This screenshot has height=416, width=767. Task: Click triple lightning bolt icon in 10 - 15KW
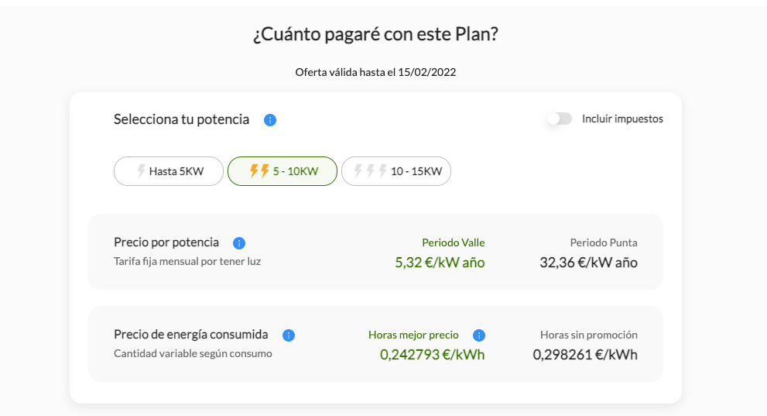(371, 170)
